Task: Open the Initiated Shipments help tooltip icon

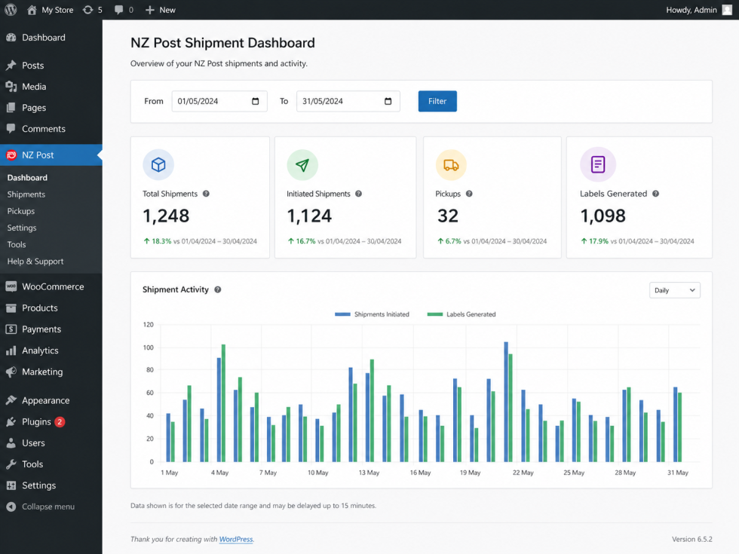Action: click(x=359, y=194)
